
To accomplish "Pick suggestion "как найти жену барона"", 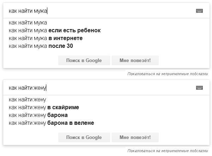I will 38,115.
